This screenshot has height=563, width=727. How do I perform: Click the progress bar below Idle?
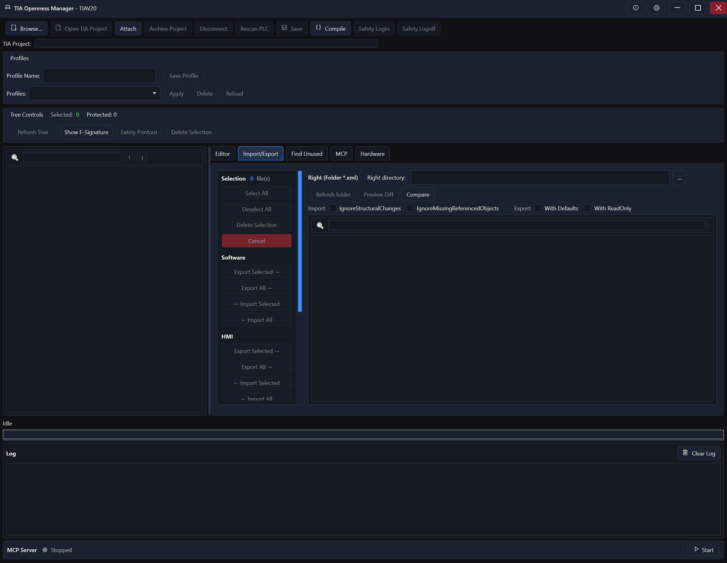363,434
